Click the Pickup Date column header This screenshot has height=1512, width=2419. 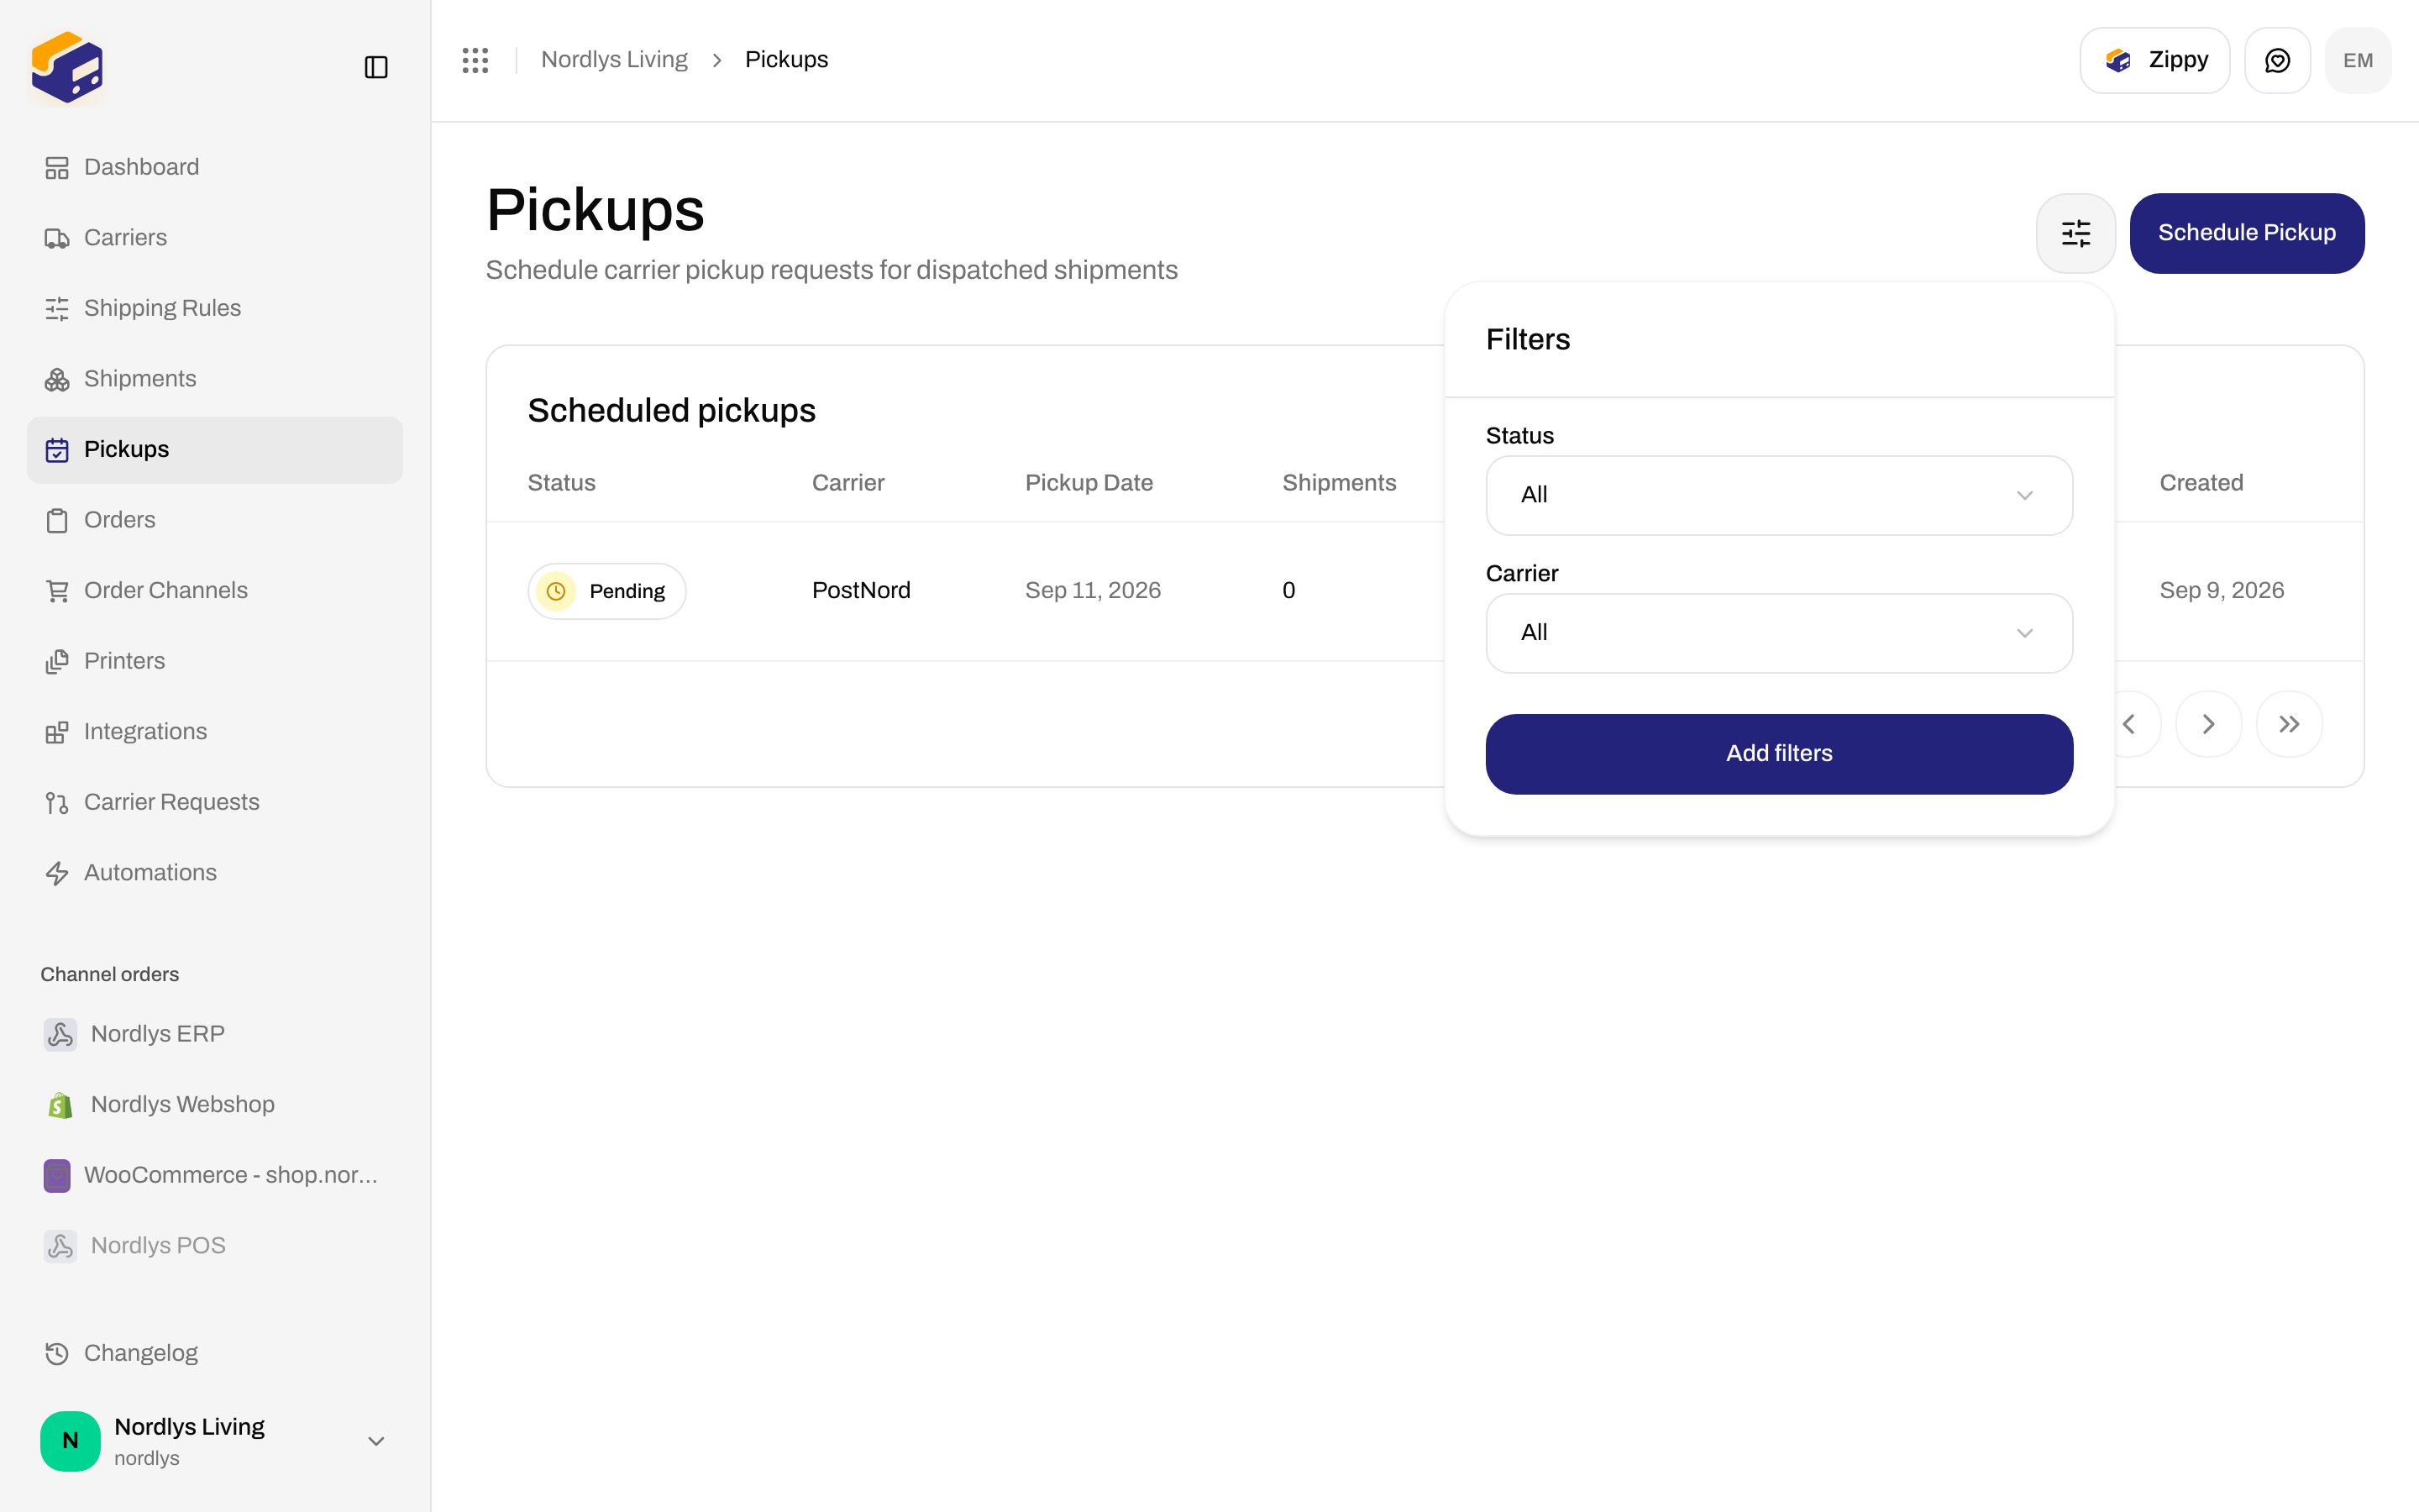tap(1089, 483)
